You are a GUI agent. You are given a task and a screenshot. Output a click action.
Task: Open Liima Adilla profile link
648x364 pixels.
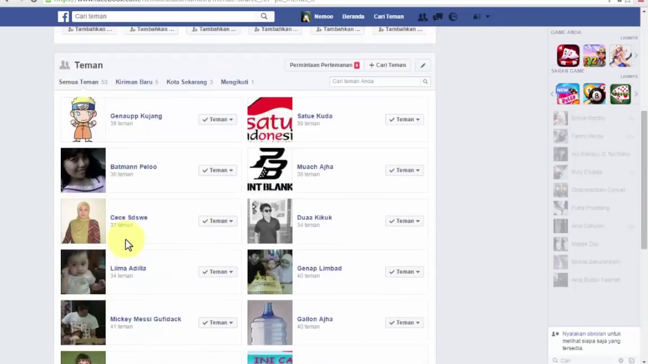coord(128,268)
